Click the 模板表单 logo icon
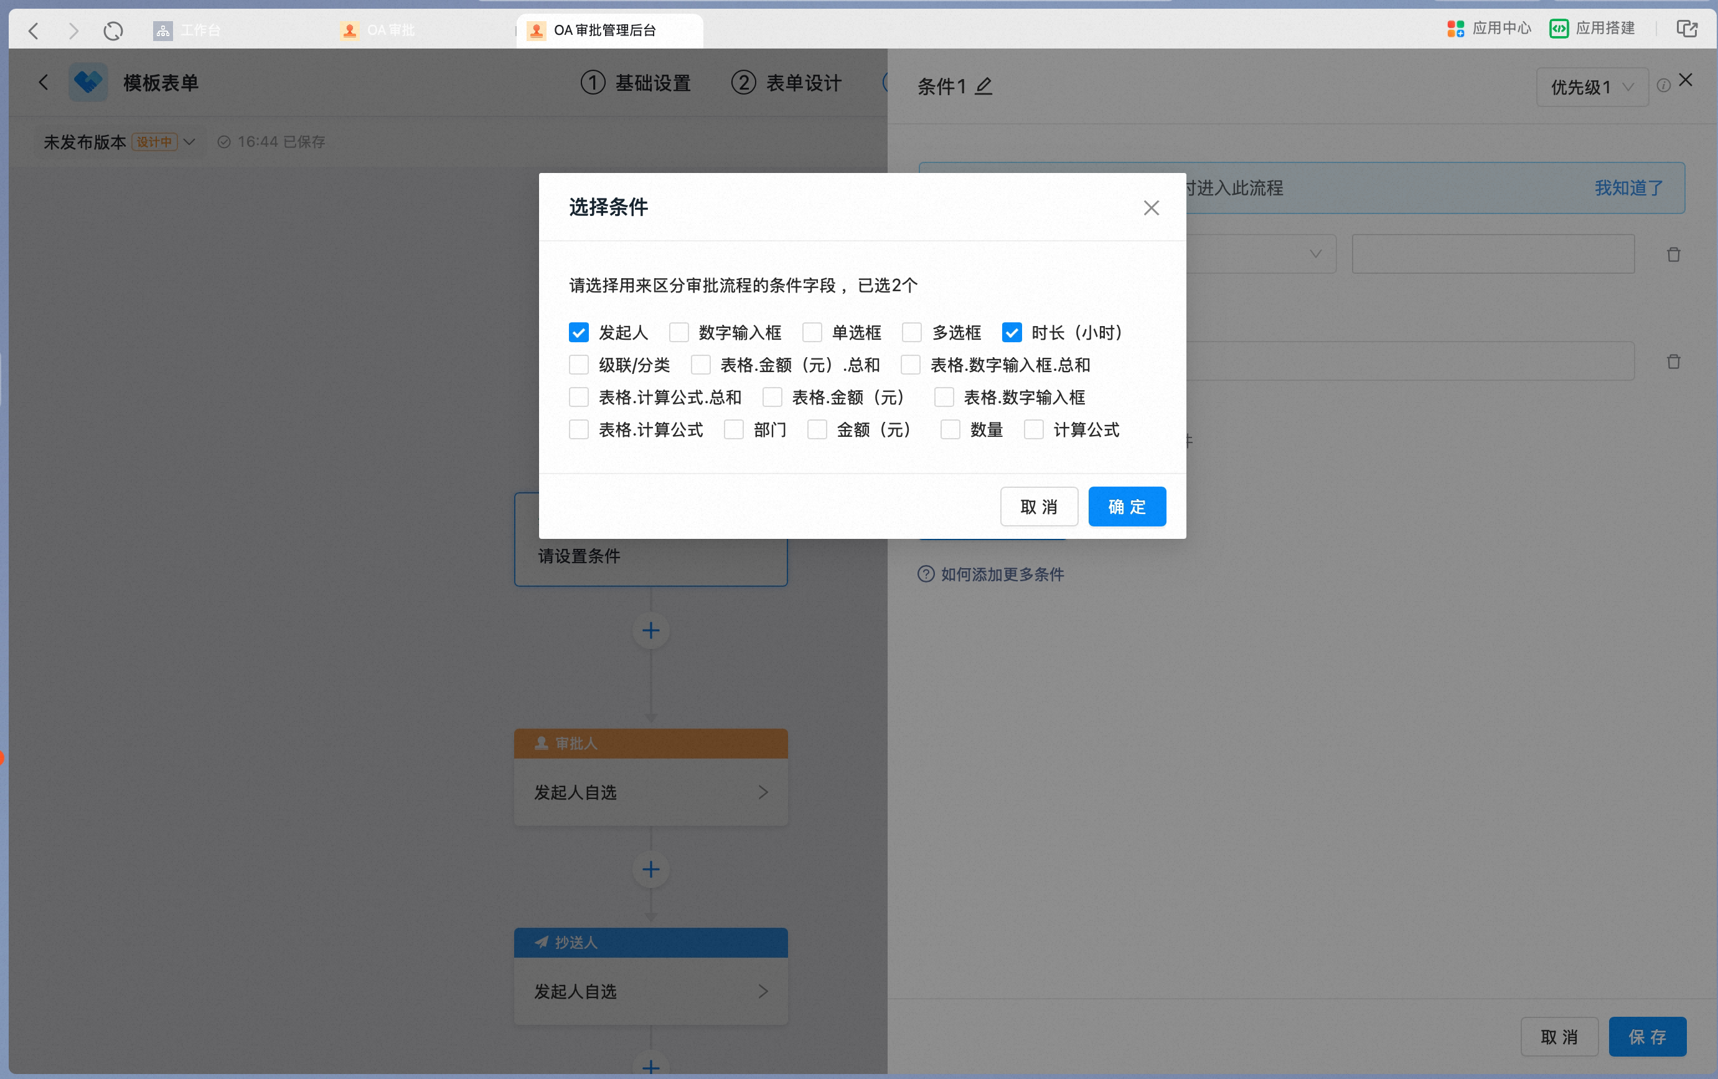The height and width of the screenshot is (1079, 1718). [88, 83]
